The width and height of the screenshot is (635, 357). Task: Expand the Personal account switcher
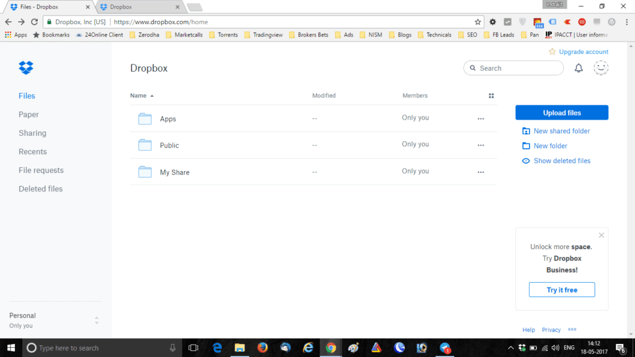(x=96, y=320)
